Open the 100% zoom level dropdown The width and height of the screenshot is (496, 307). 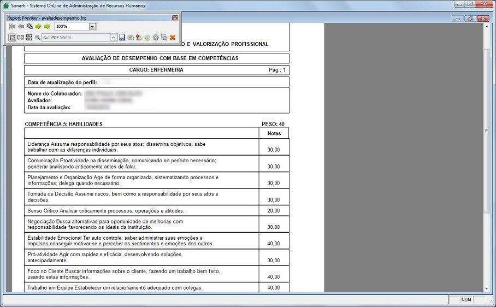[92, 26]
